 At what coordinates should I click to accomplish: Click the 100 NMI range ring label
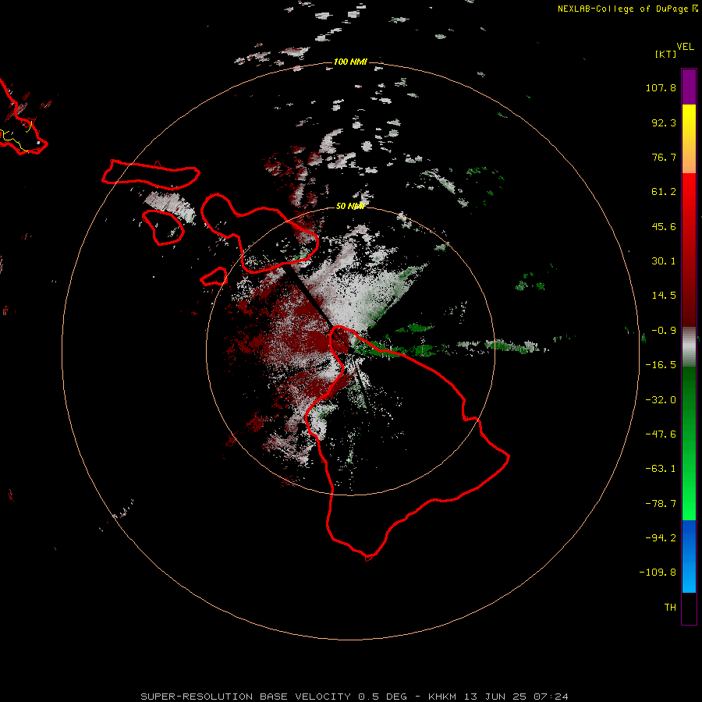(x=350, y=62)
